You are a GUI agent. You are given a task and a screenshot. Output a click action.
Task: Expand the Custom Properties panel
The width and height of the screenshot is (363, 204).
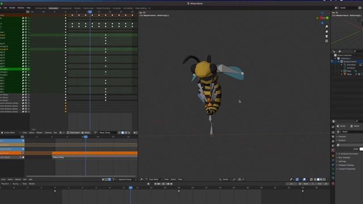point(346,169)
